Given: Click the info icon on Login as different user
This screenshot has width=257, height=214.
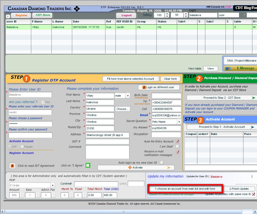Looking at the screenshot, I should 144,87.
